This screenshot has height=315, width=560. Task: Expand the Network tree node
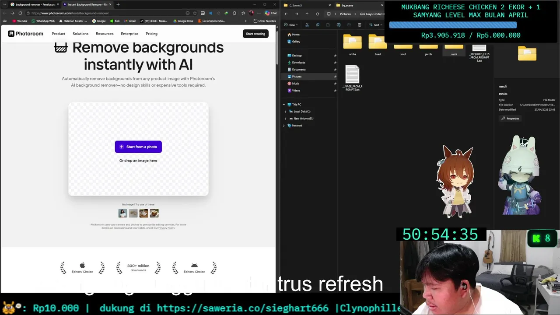coord(284,126)
